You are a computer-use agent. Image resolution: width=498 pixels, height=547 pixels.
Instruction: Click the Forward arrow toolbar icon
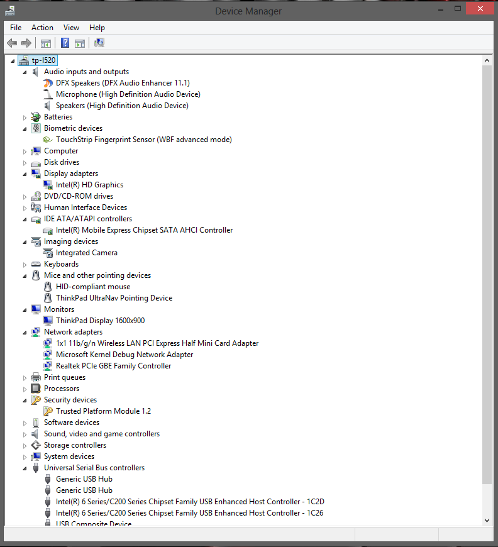point(26,43)
